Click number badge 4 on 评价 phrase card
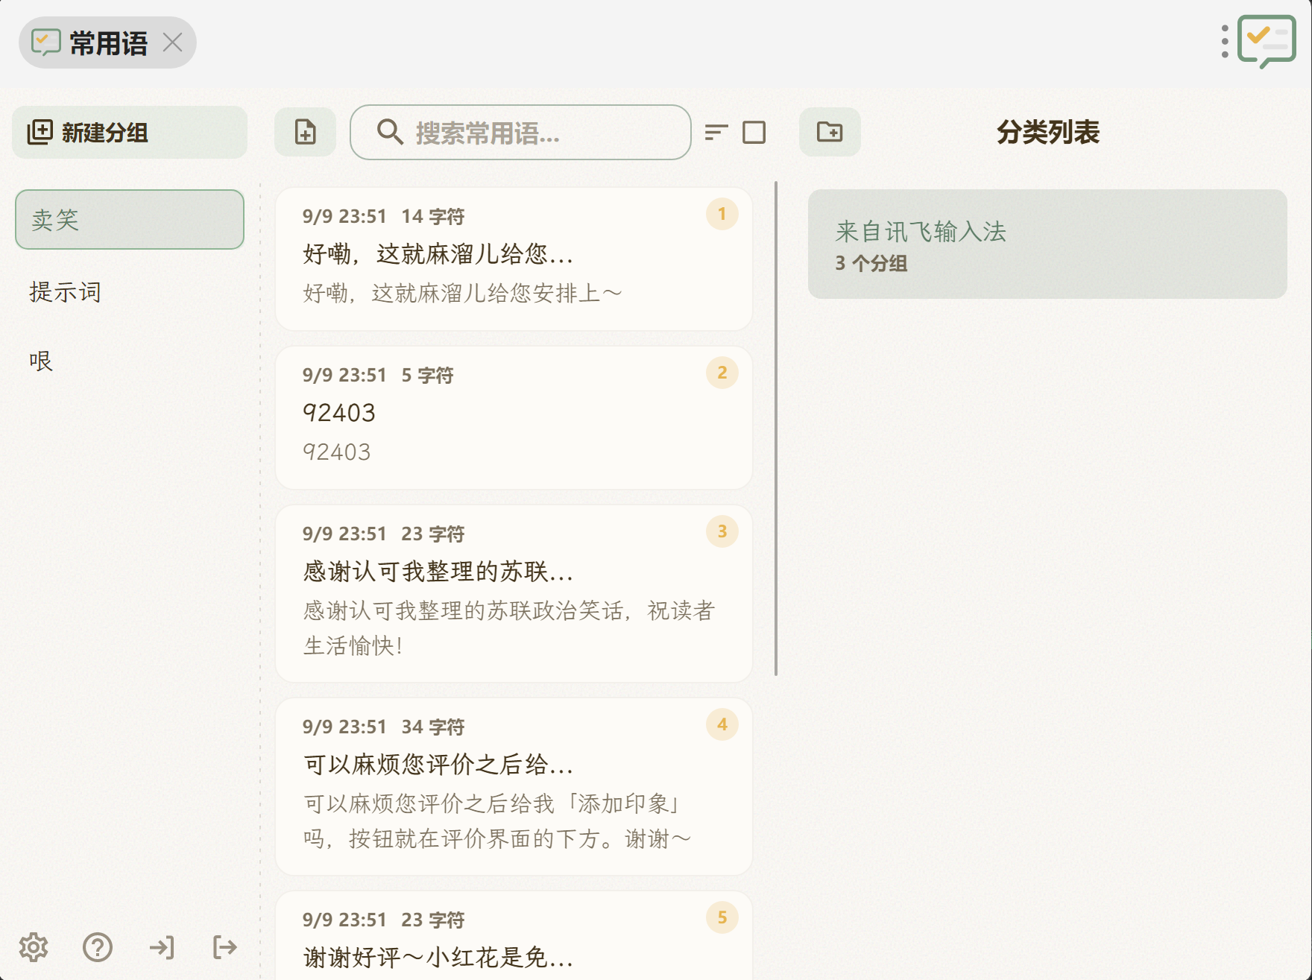This screenshot has height=980, width=1312. pos(722,724)
